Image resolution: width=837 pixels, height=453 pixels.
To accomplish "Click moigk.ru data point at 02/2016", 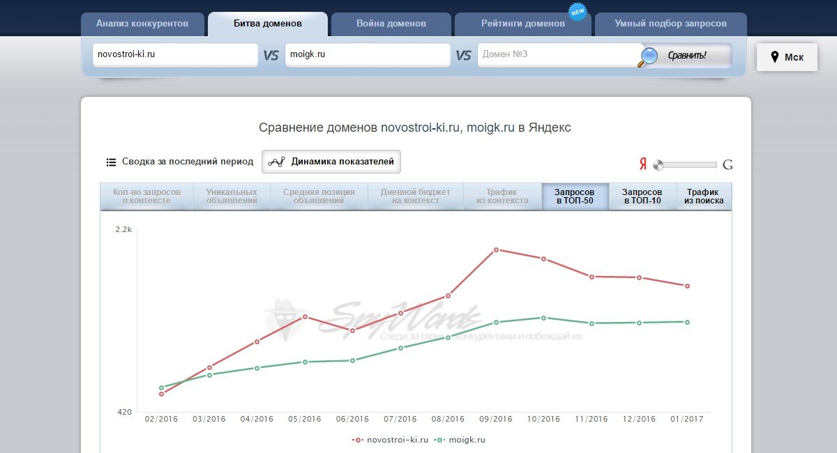I will coord(161,387).
